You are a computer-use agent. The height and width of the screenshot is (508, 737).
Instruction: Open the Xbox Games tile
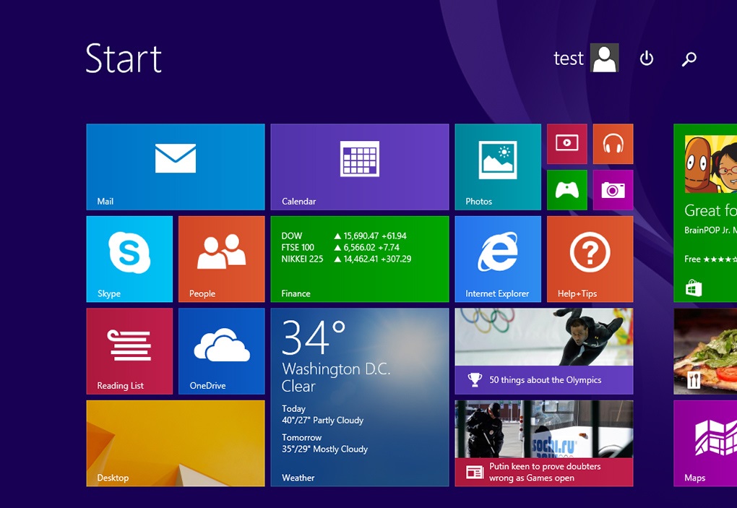pyautogui.click(x=567, y=190)
